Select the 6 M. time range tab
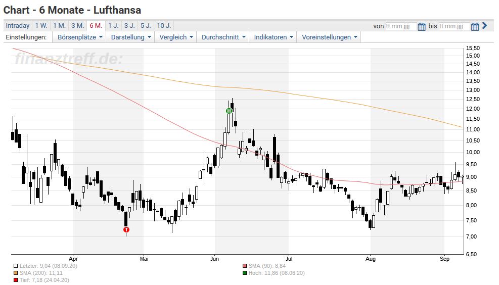This screenshot has height=285, width=499. (96, 26)
